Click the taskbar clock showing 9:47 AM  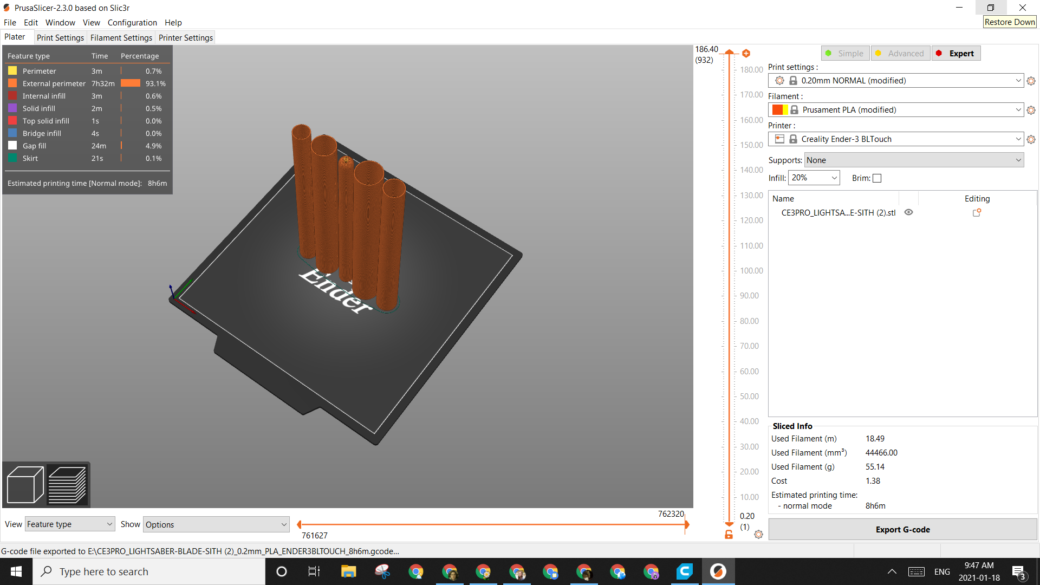point(979,571)
